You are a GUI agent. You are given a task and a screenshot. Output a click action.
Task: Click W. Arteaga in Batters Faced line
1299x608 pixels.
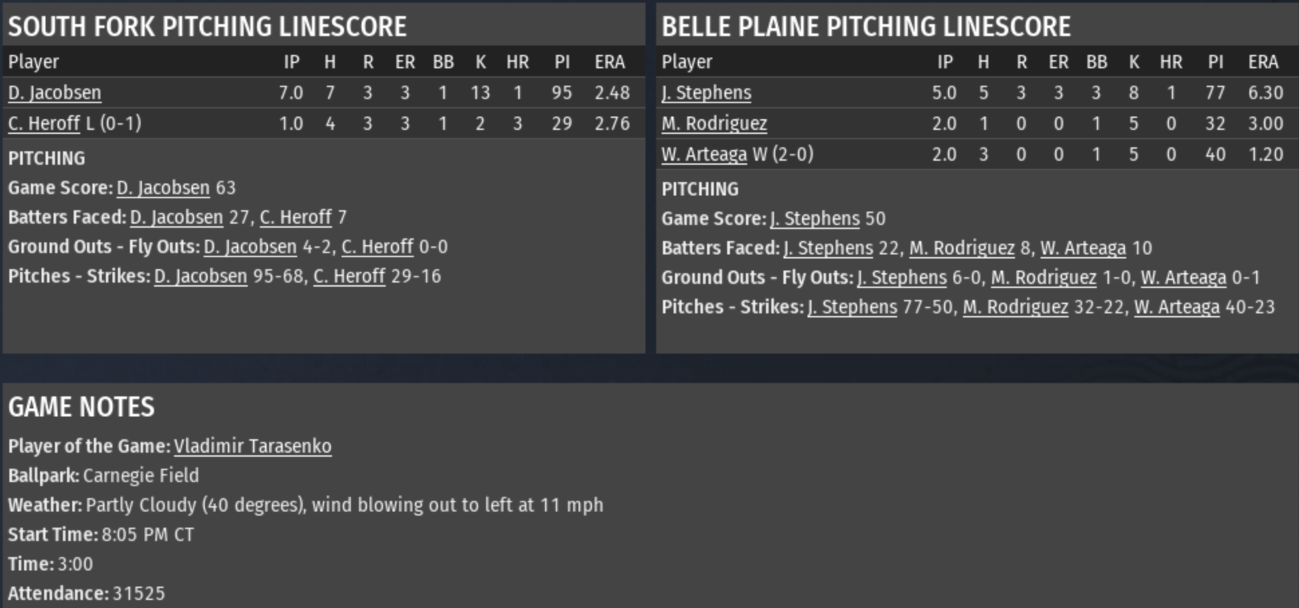[x=1083, y=248]
